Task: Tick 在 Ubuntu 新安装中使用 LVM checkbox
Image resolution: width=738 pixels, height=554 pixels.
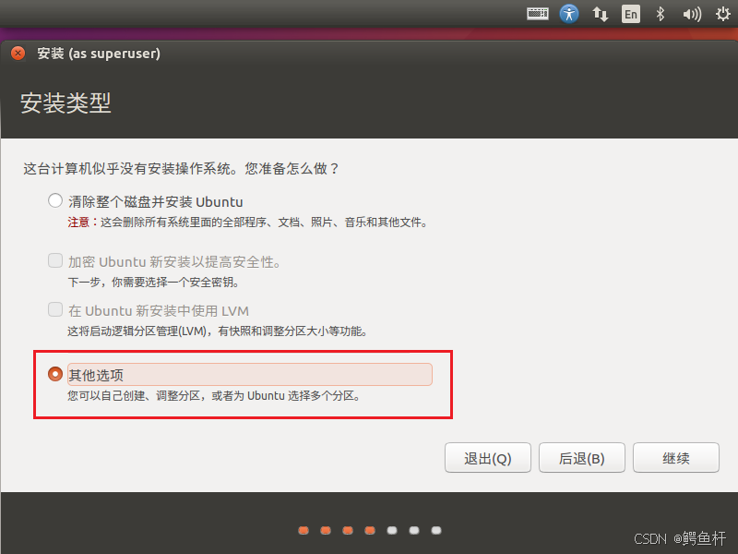Action: (x=55, y=309)
